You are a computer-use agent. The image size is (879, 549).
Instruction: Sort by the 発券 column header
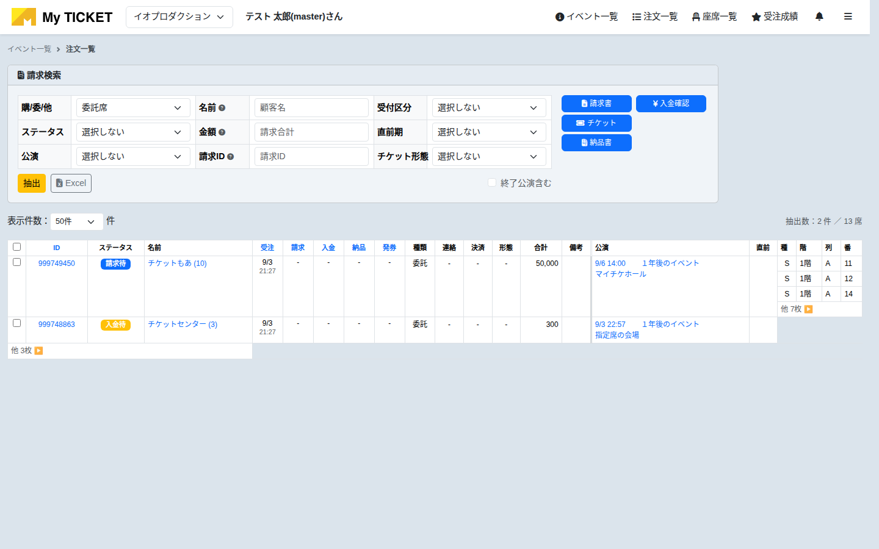point(389,248)
